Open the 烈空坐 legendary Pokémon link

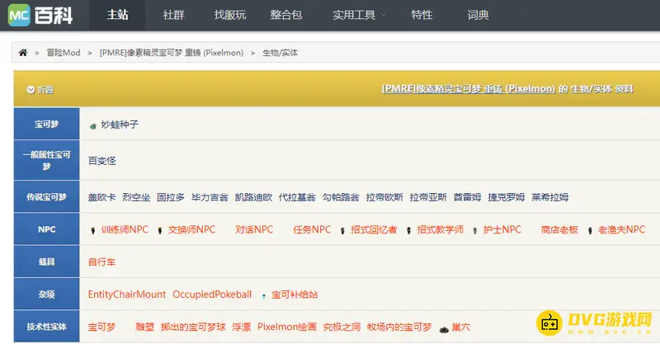click(136, 197)
